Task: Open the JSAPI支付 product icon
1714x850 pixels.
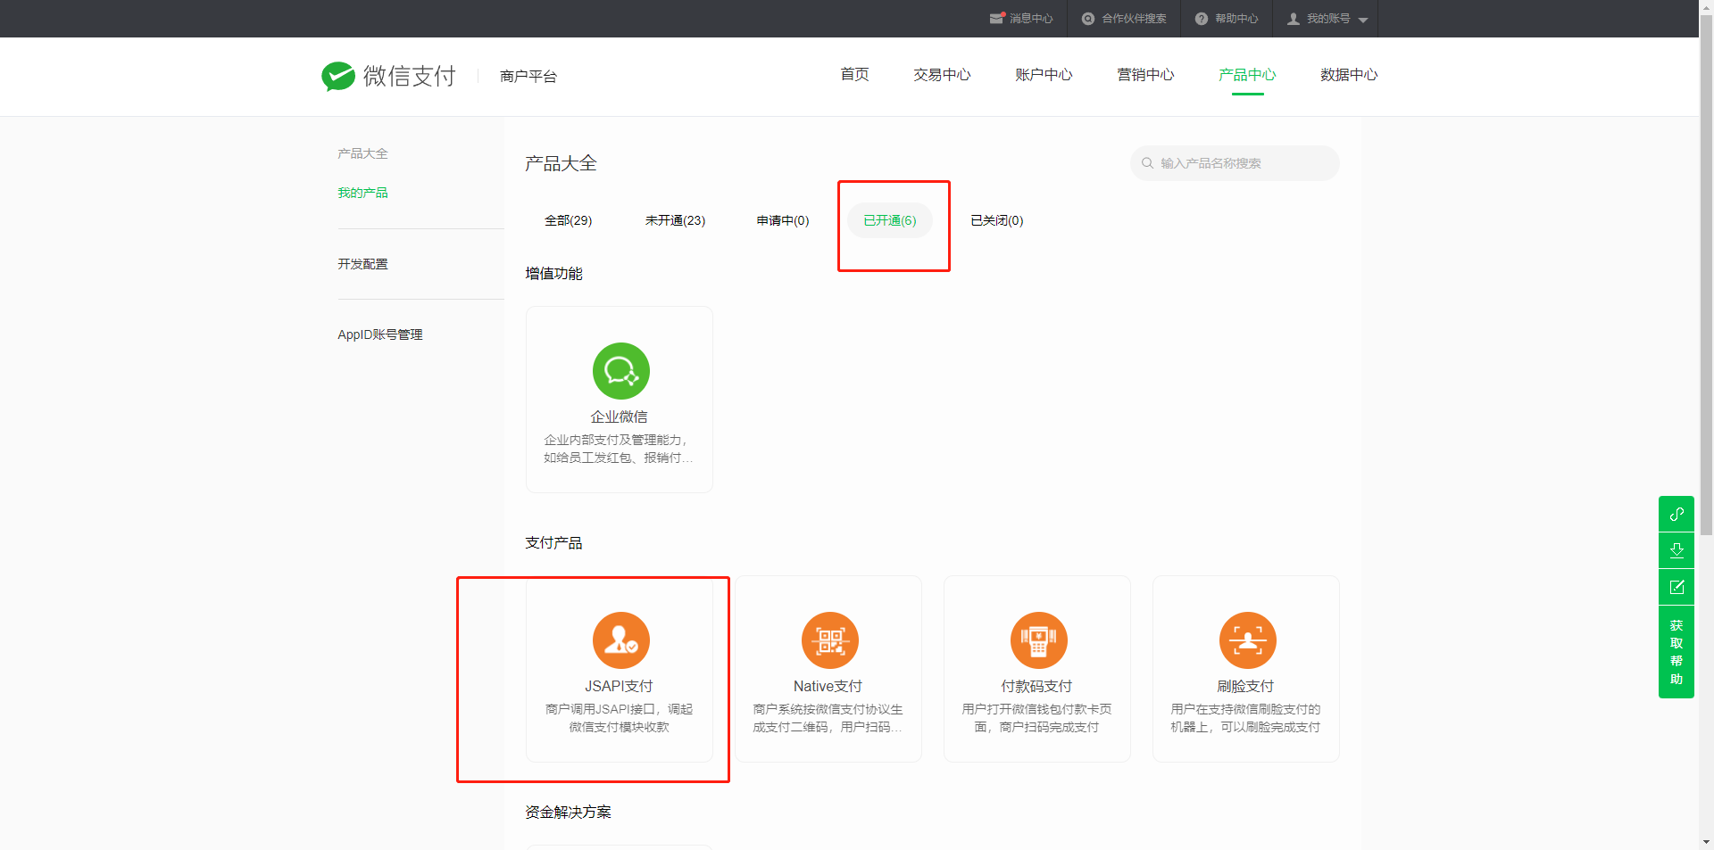Action: tap(620, 640)
